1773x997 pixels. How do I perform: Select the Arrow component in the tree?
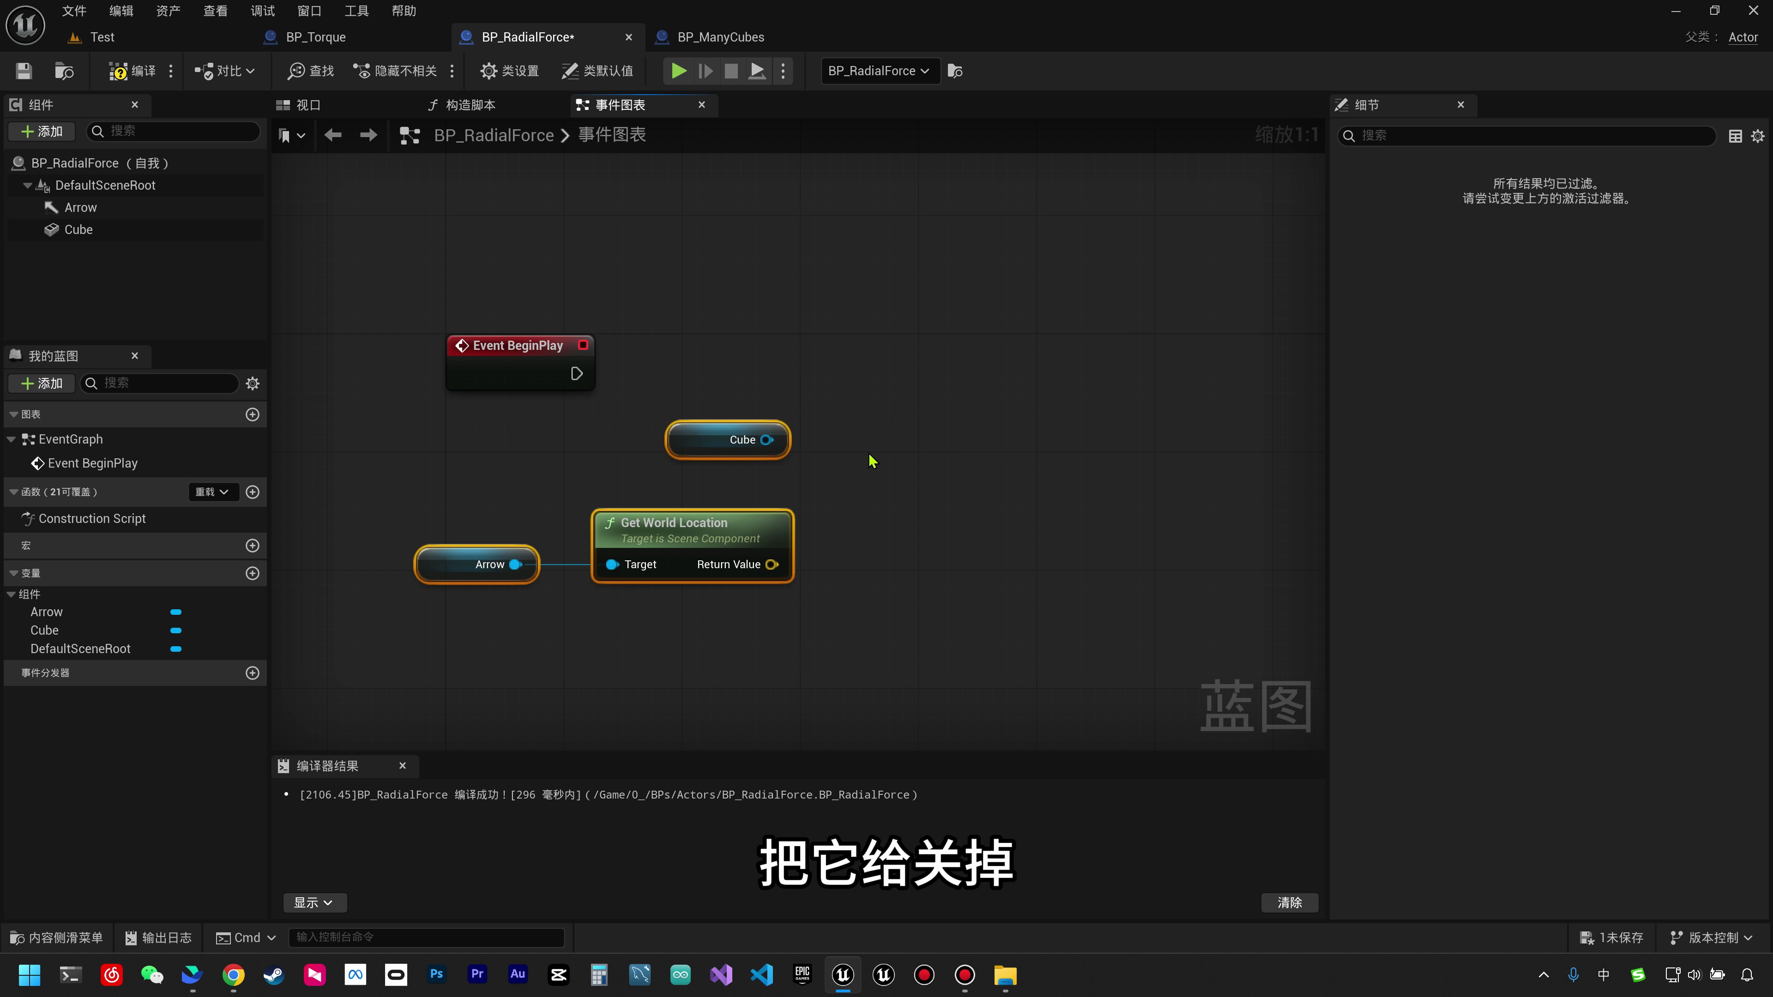(x=80, y=207)
